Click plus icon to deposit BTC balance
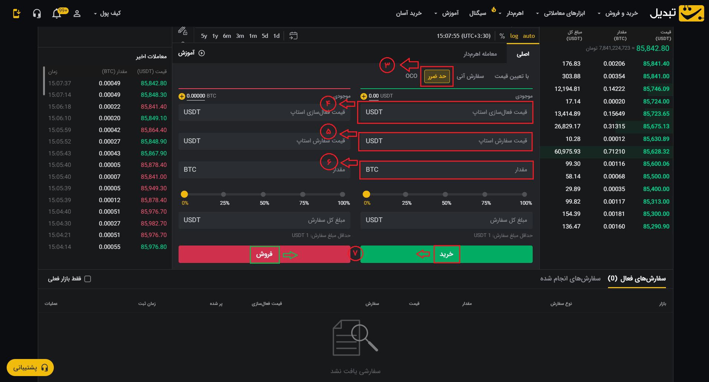709x382 pixels. click(182, 96)
